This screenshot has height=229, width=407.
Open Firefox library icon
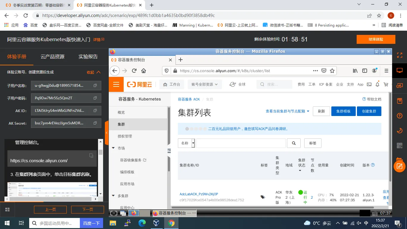[x=355, y=71]
